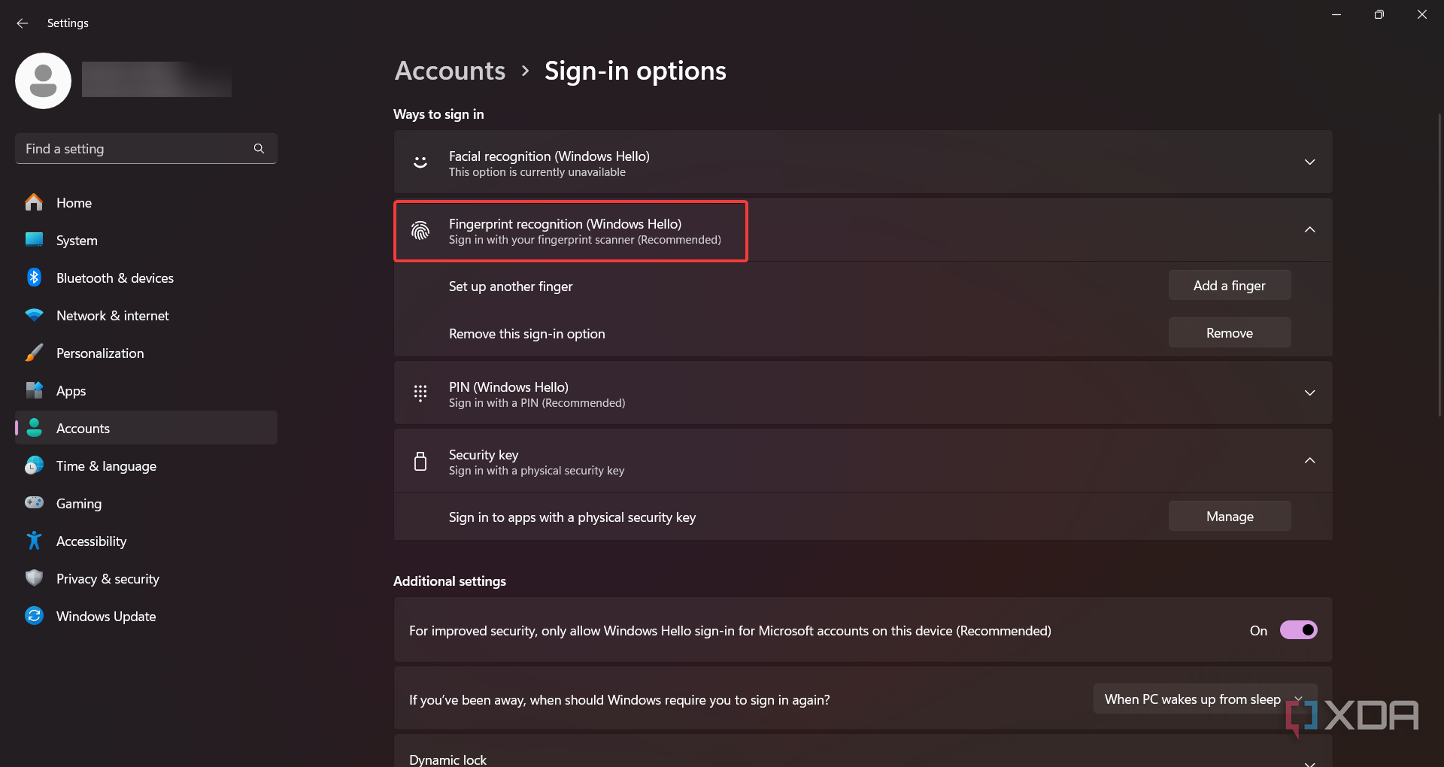Click the Add a finger button

point(1230,285)
